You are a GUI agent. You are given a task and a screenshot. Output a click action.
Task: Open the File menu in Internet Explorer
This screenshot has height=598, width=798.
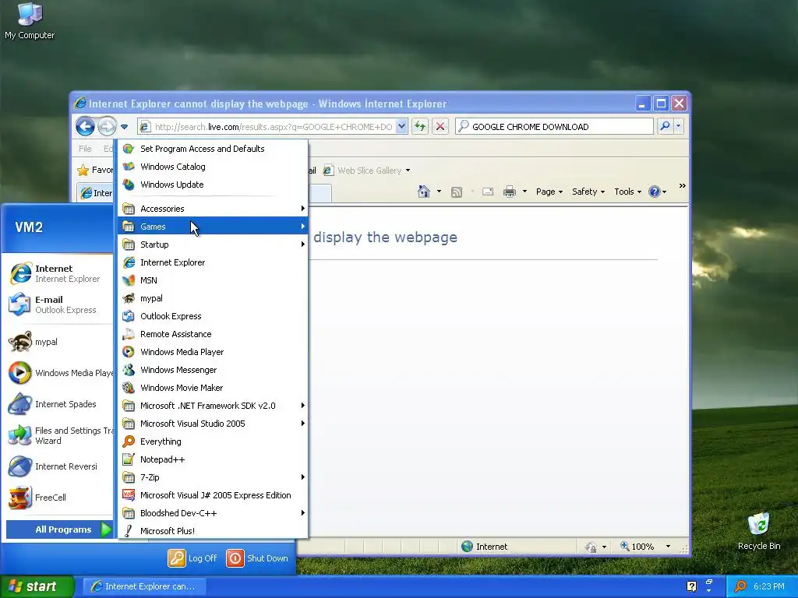pos(85,149)
